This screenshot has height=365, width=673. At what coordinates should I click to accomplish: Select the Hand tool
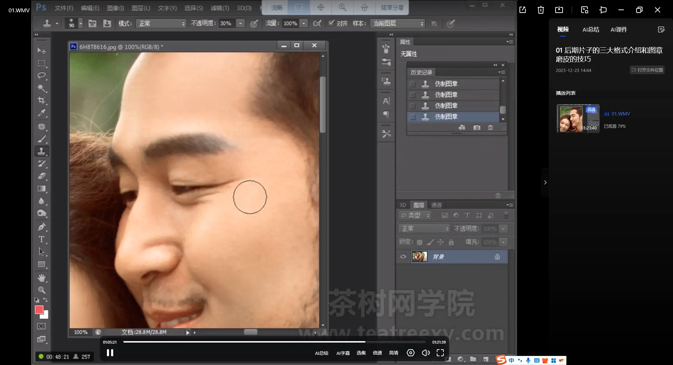pyautogui.click(x=41, y=278)
